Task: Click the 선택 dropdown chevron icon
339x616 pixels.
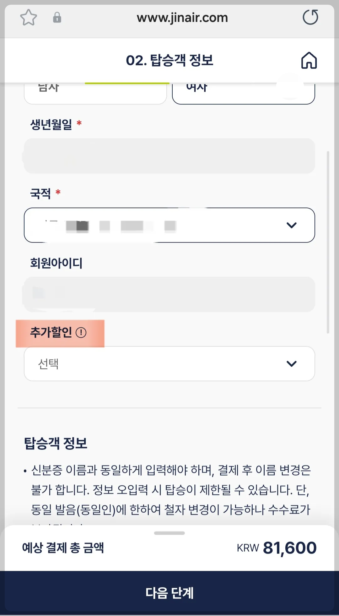Action: [291, 363]
